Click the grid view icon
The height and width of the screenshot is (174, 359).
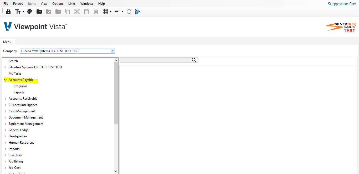pyautogui.click(x=105, y=12)
